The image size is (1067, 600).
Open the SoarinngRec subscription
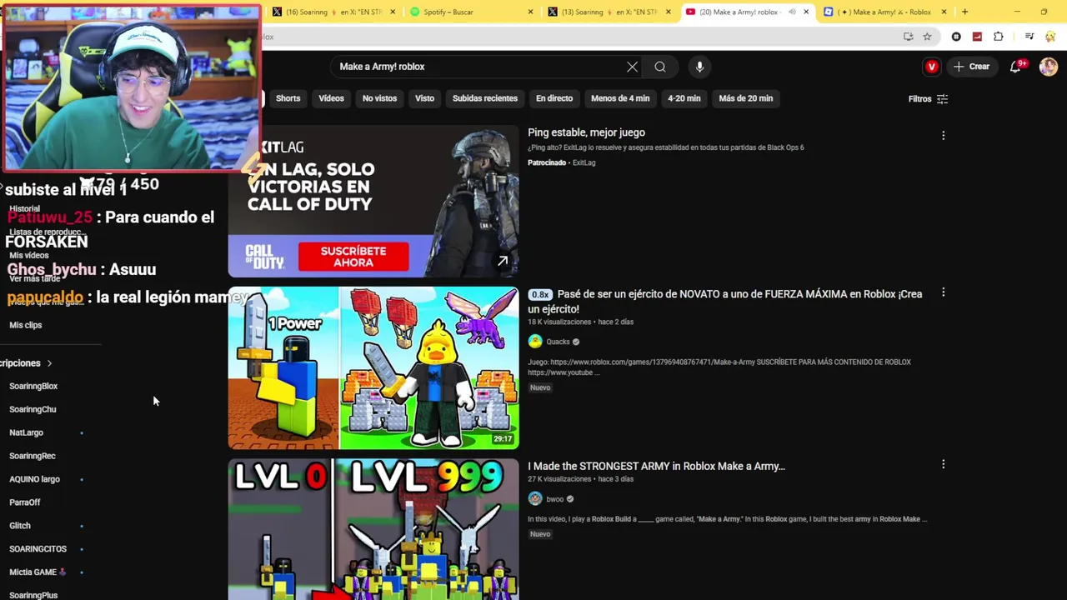pos(33,456)
